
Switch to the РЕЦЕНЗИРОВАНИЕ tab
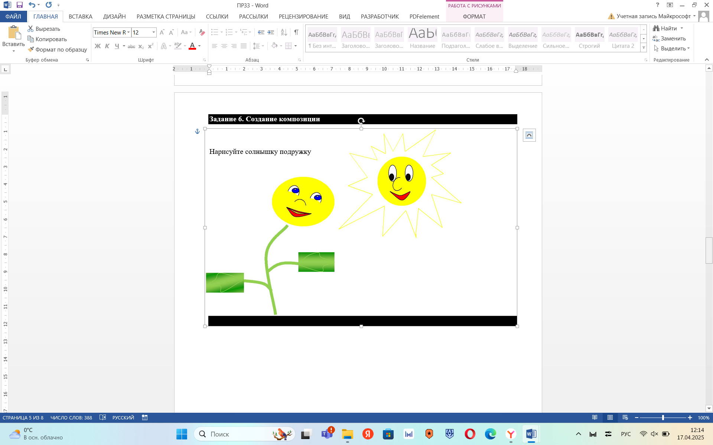303,16
